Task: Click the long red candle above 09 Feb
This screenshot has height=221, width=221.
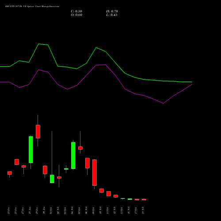Action: pos(95,172)
